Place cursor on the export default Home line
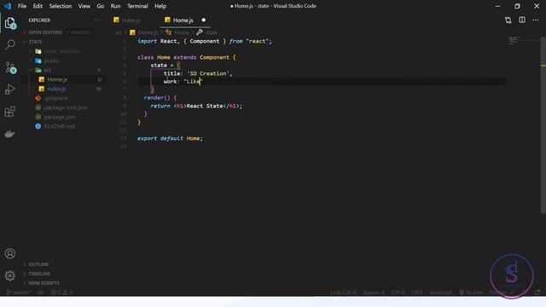This screenshot has height=307, width=546. click(x=170, y=138)
